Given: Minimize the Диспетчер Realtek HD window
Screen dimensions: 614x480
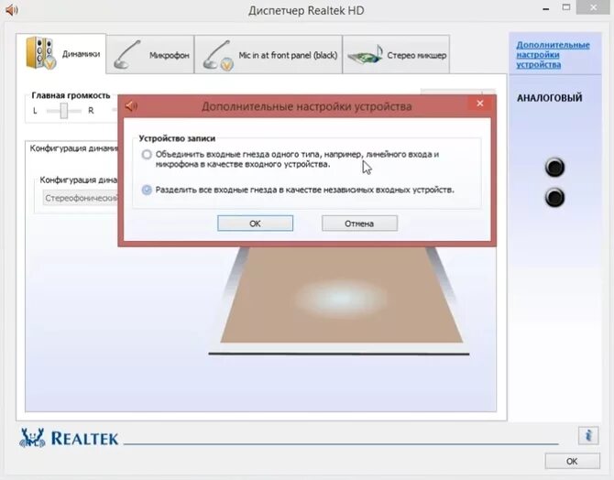Looking at the screenshot, I should coord(546,8).
